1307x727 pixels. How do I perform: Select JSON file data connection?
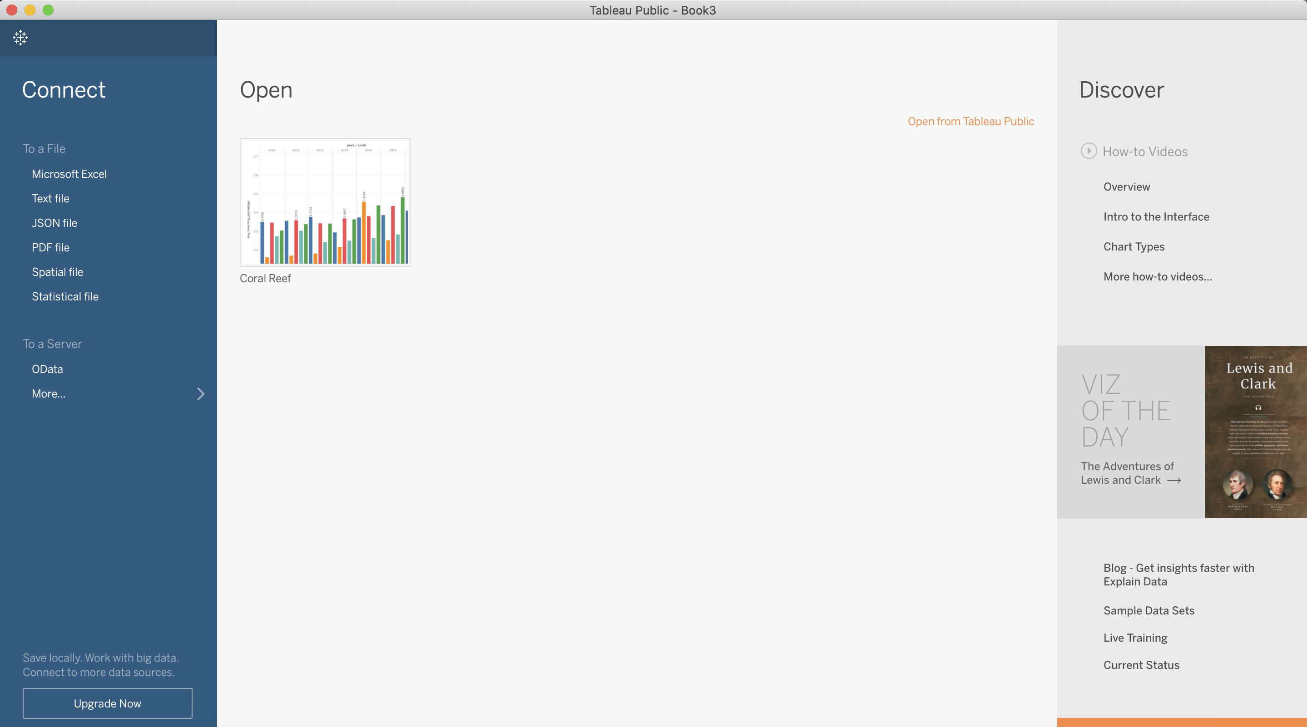54,223
